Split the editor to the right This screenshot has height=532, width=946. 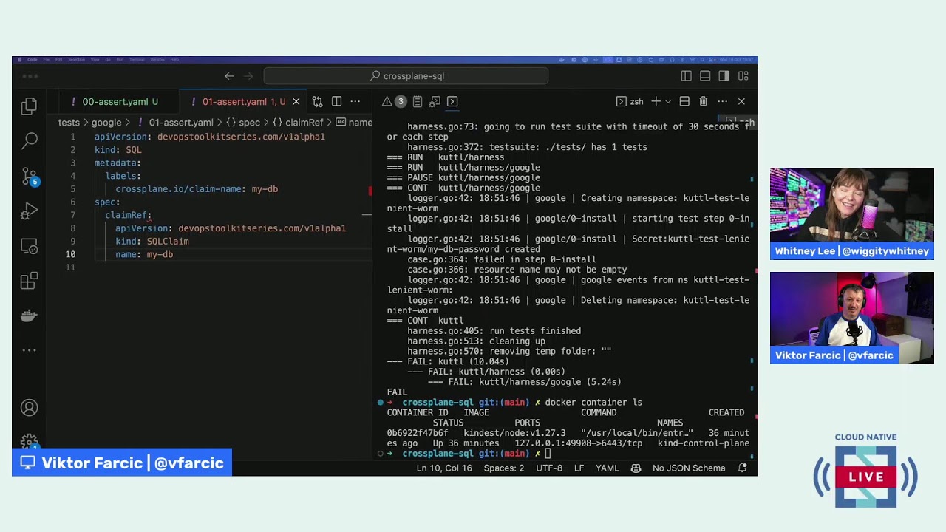click(x=336, y=102)
